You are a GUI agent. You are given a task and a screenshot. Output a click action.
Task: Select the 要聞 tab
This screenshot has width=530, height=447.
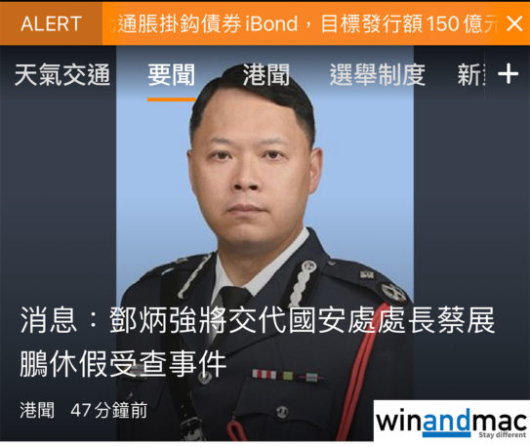[172, 75]
